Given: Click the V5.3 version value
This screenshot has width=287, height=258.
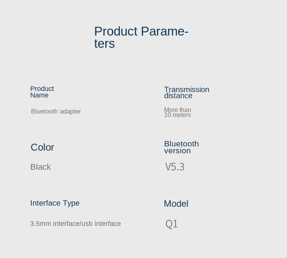Looking at the screenshot, I should [x=175, y=167].
